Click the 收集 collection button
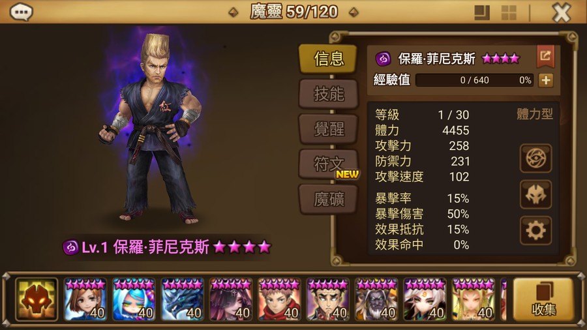 click(x=543, y=300)
